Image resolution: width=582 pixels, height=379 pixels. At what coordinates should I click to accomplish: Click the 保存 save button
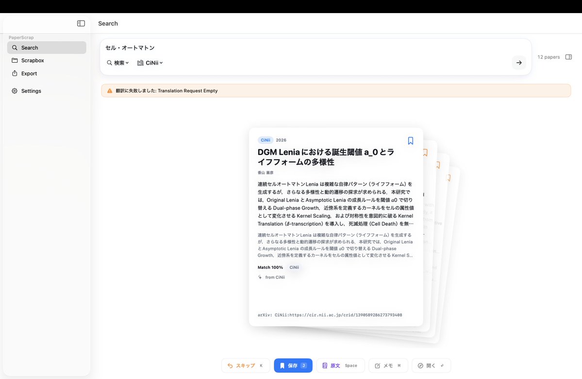pos(293,365)
